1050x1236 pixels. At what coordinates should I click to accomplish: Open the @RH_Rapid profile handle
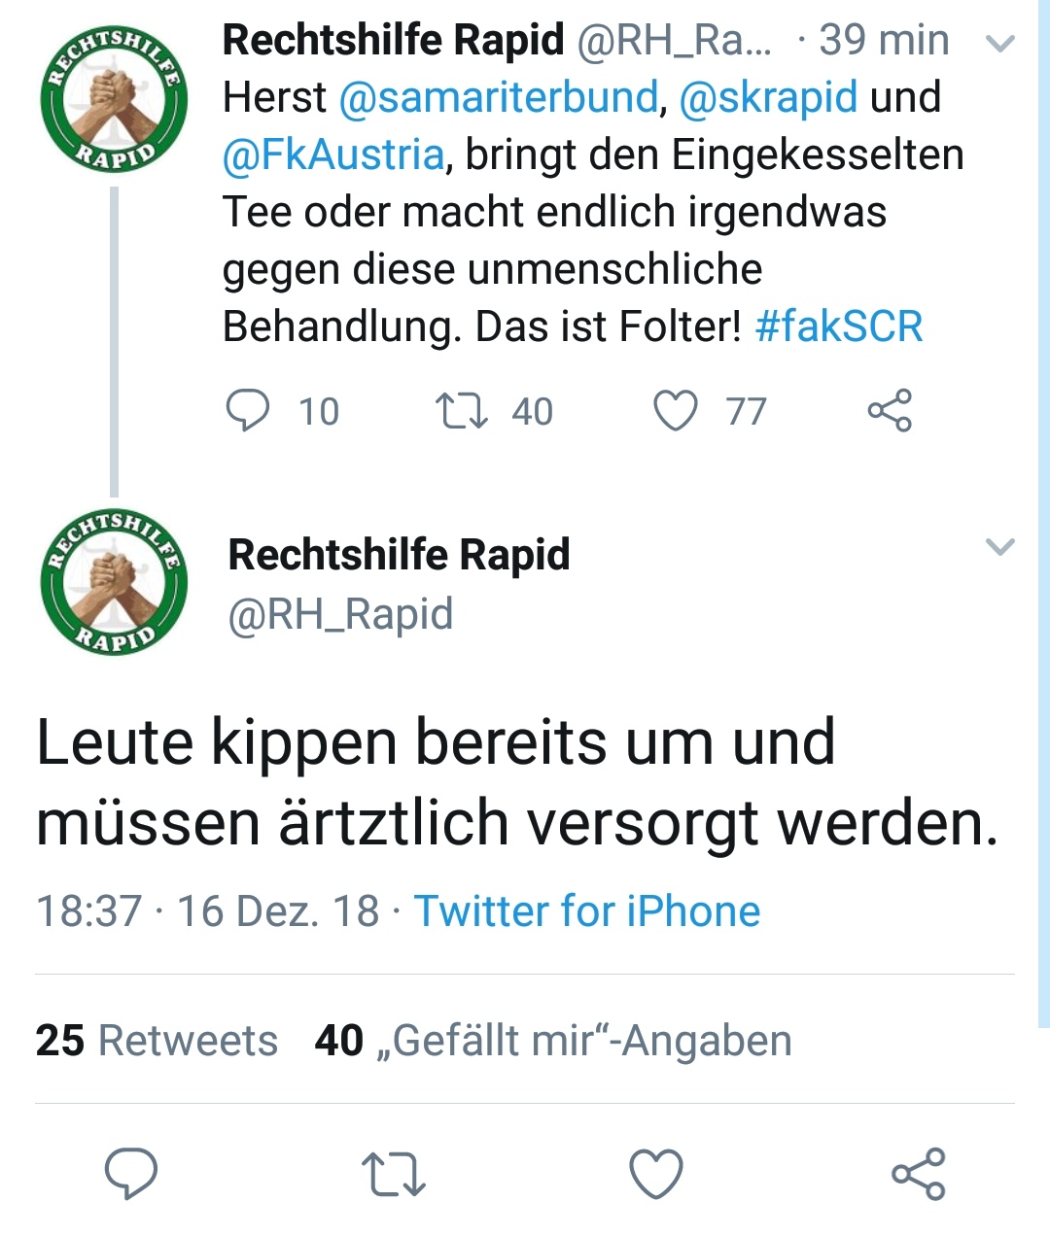coord(340,615)
